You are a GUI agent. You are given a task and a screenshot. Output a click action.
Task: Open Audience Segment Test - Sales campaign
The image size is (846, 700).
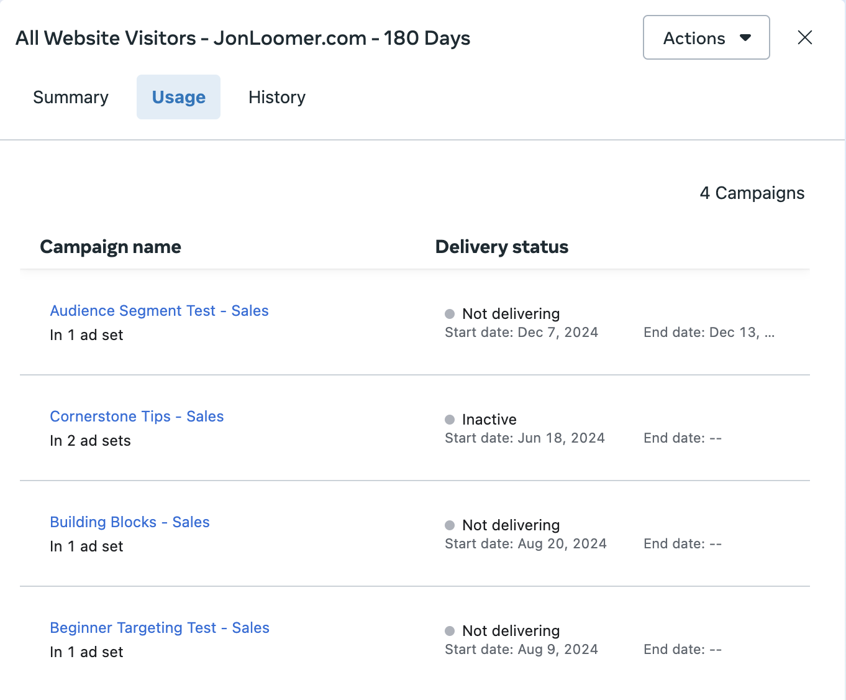click(x=159, y=311)
